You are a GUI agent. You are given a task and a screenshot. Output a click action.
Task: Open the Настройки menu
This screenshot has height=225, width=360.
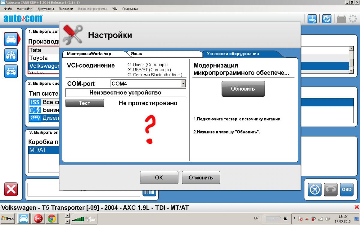coord(25,9)
